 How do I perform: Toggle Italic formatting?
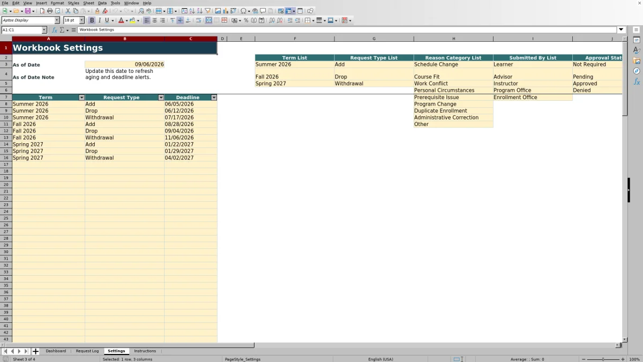point(100,20)
